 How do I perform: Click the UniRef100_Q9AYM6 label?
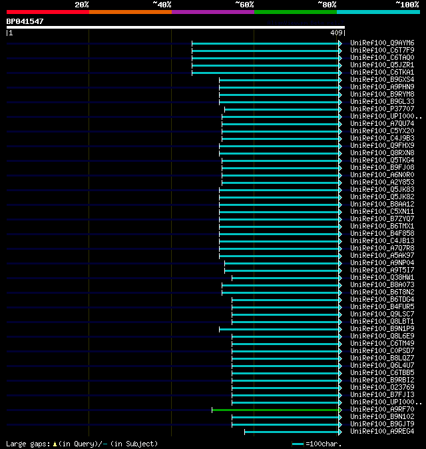pos(382,43)
